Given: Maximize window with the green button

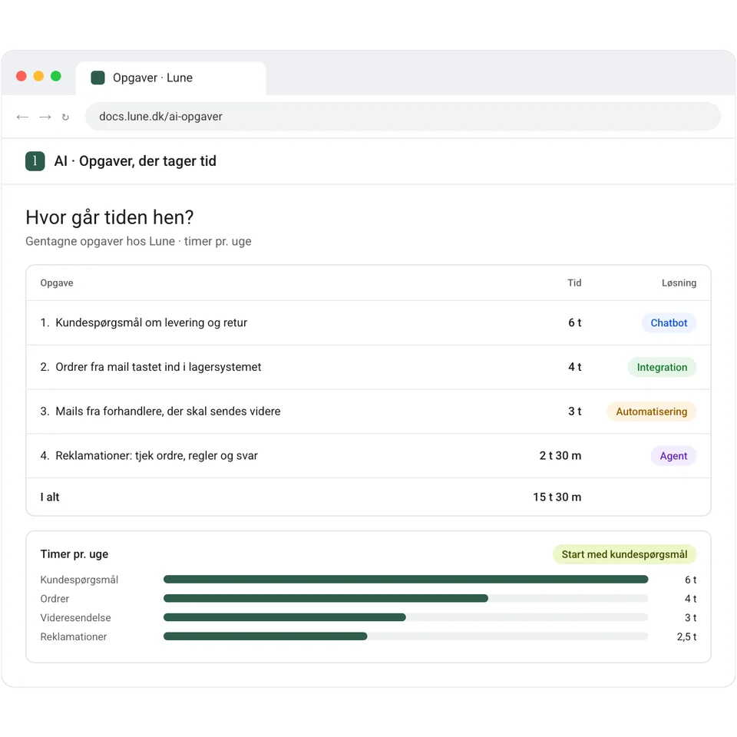Looking at the screenshot, I should [56, 76].
